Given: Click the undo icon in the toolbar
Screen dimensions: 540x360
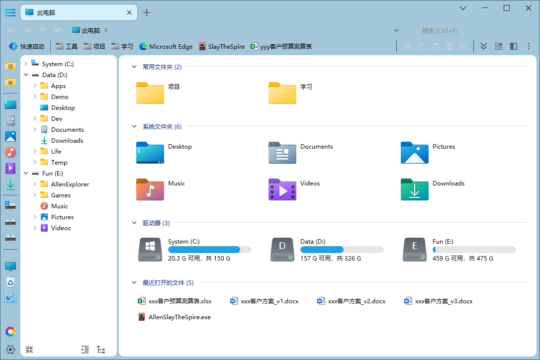Looking at the screenshot, I should point(463,46).
